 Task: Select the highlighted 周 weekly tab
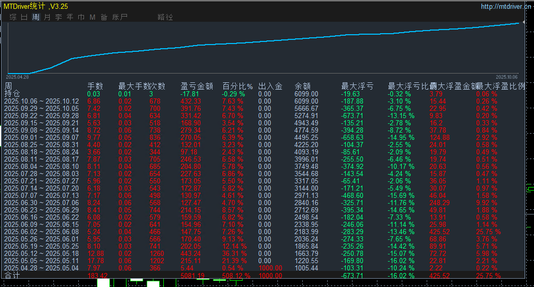36,17
